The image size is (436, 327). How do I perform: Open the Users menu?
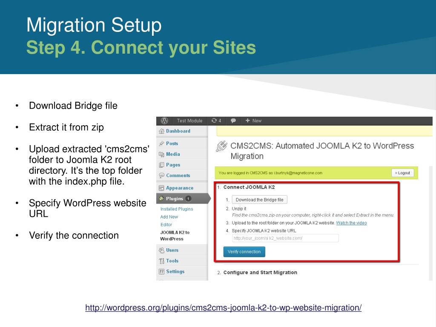[172, 250]
